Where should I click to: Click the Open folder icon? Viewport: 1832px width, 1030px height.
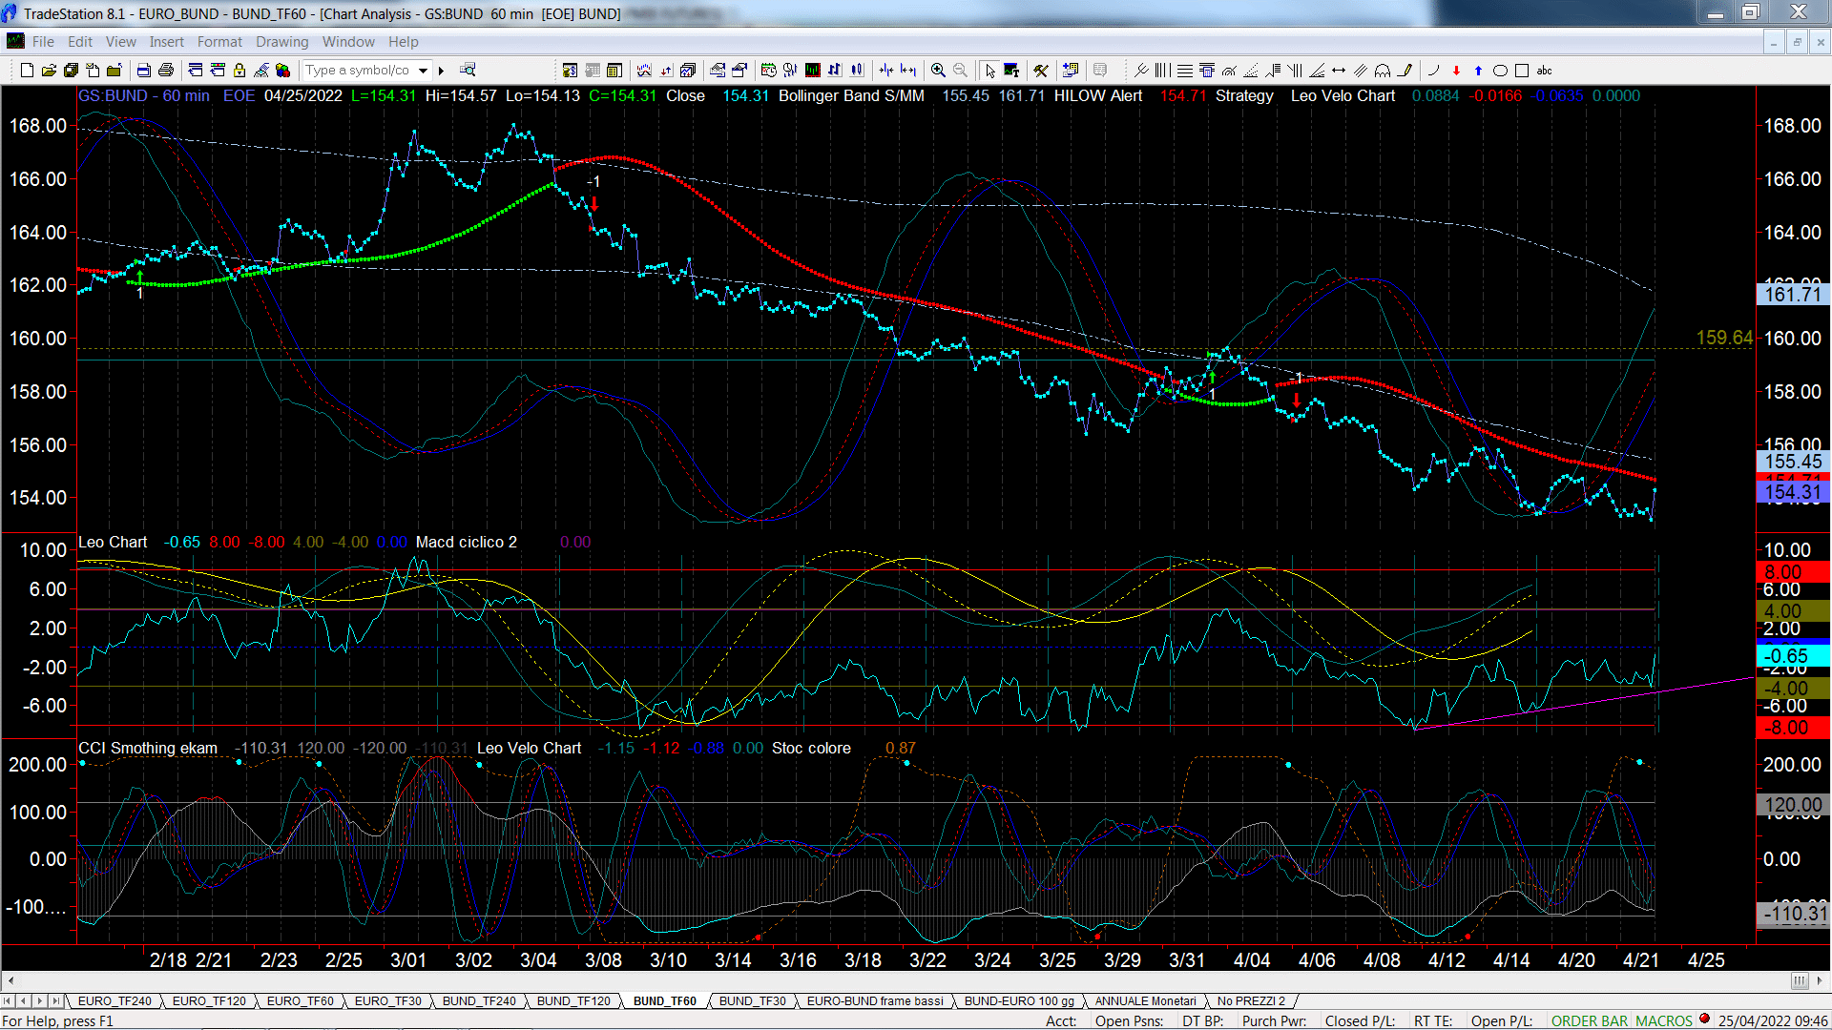tap(49, 71)
